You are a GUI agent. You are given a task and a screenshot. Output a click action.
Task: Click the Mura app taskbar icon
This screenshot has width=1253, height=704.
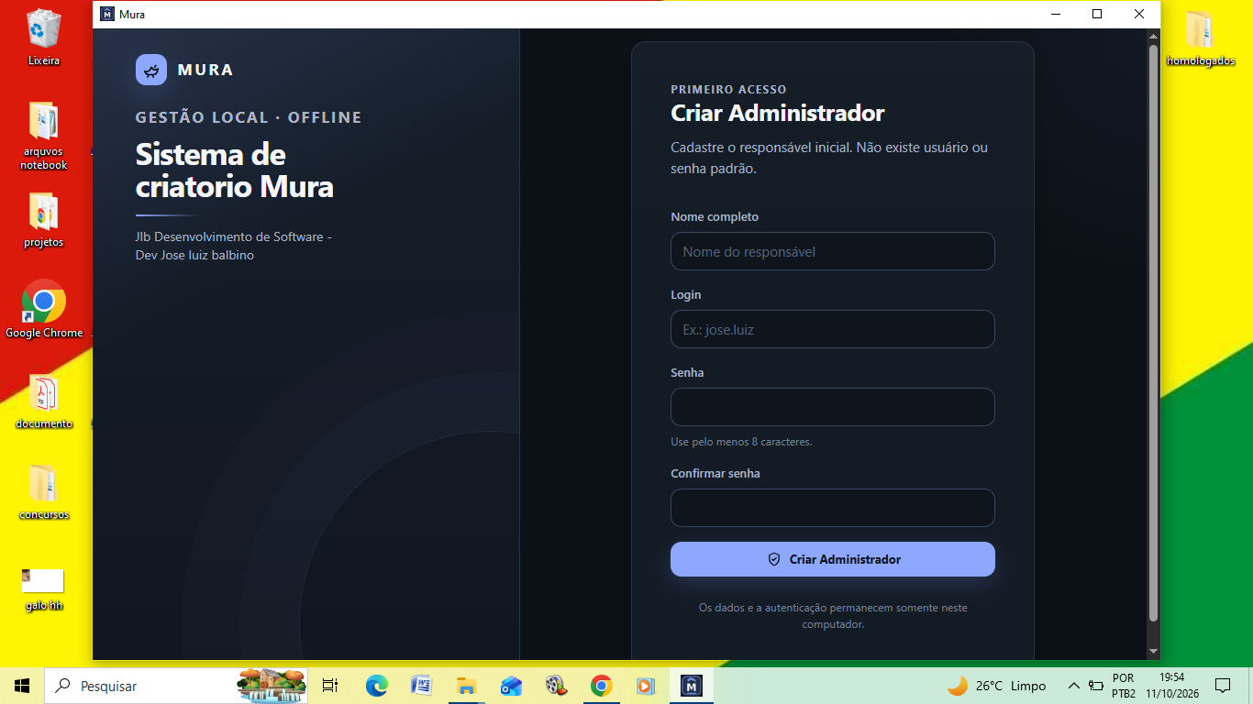point(692,686)
